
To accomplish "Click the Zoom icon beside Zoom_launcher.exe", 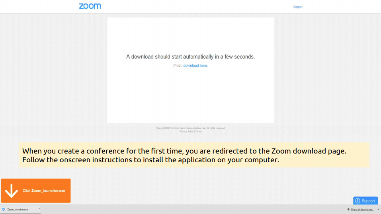I will coord(4,209).
